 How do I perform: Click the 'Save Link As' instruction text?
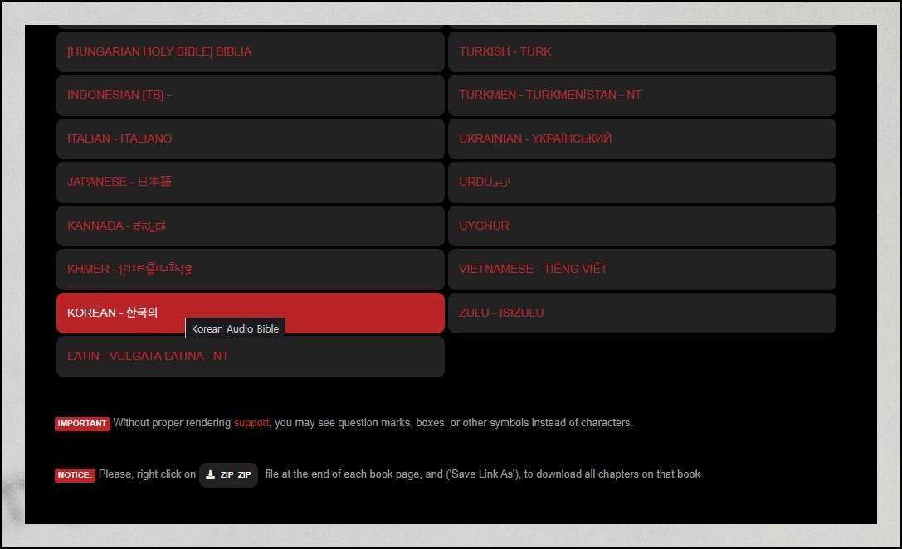tap(483, 474)
